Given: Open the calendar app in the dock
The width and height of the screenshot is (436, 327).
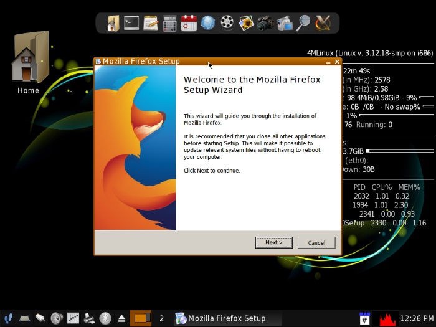Looking at the screenshot, I should point(189,23).
